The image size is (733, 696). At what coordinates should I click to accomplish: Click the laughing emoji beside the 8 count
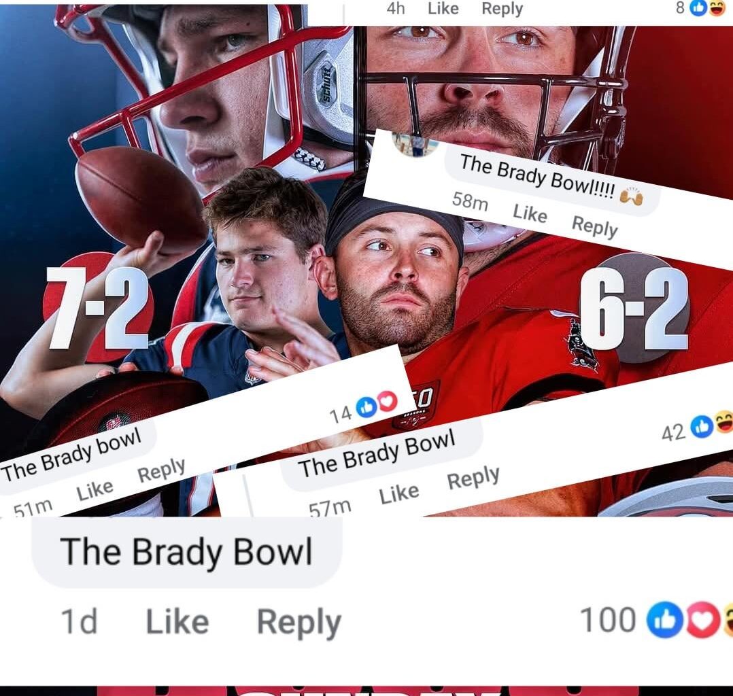717,7
